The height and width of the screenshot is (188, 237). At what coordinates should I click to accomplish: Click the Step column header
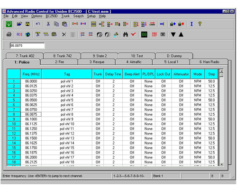pyautogui.click(x=211, y=74)
